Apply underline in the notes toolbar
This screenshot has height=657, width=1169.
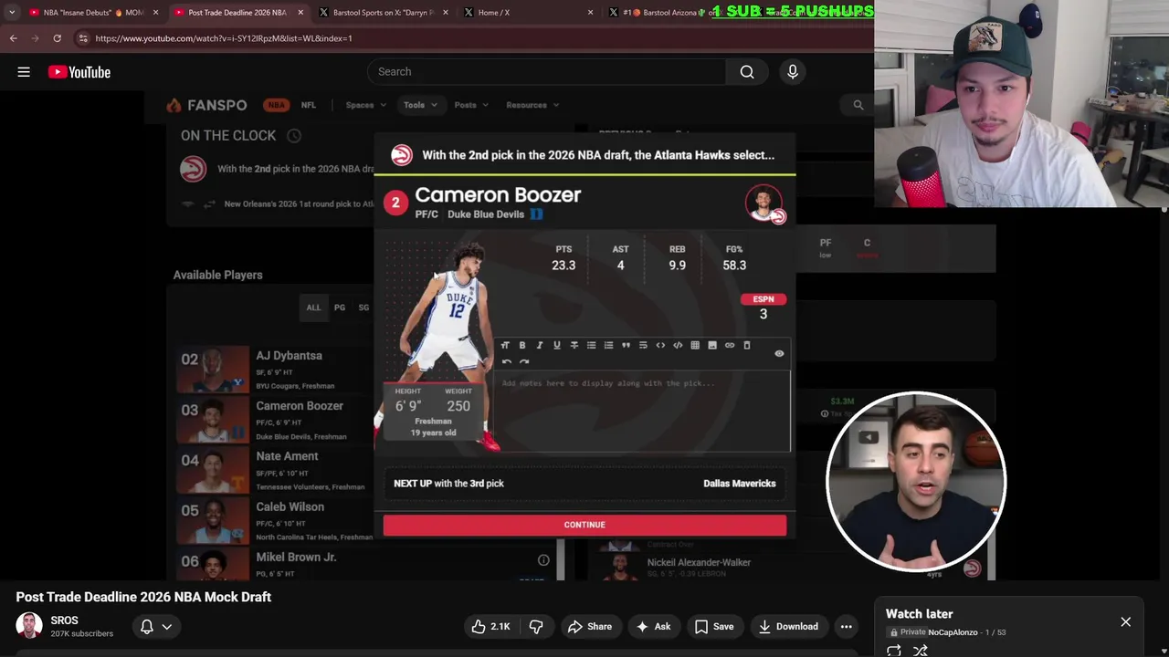[x=556, y=345]
